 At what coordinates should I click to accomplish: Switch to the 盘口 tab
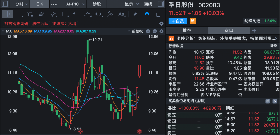(229, 30)
